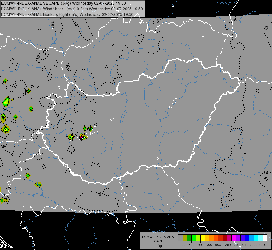Click the 700 legend value
The width and height of the screenshot is (272, 250).
click(209, 245)
